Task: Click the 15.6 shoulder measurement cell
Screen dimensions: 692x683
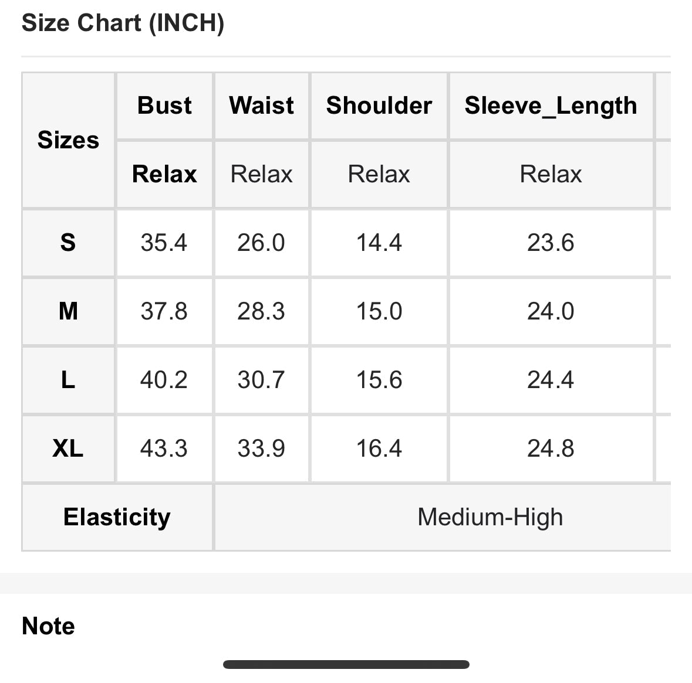Action: click(x=379, y=380)
